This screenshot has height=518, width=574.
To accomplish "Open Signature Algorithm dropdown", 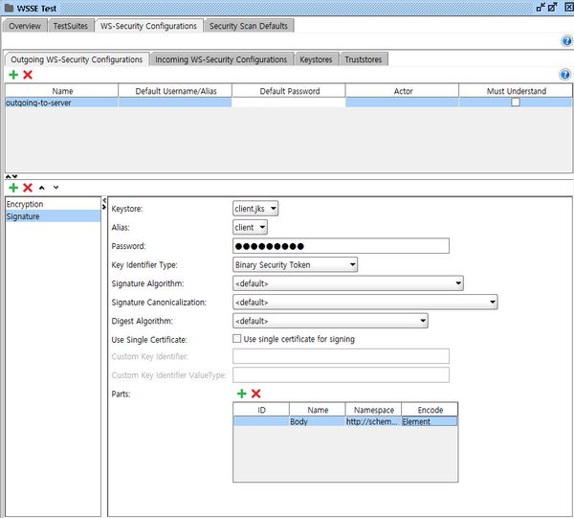I will [348, 283].
